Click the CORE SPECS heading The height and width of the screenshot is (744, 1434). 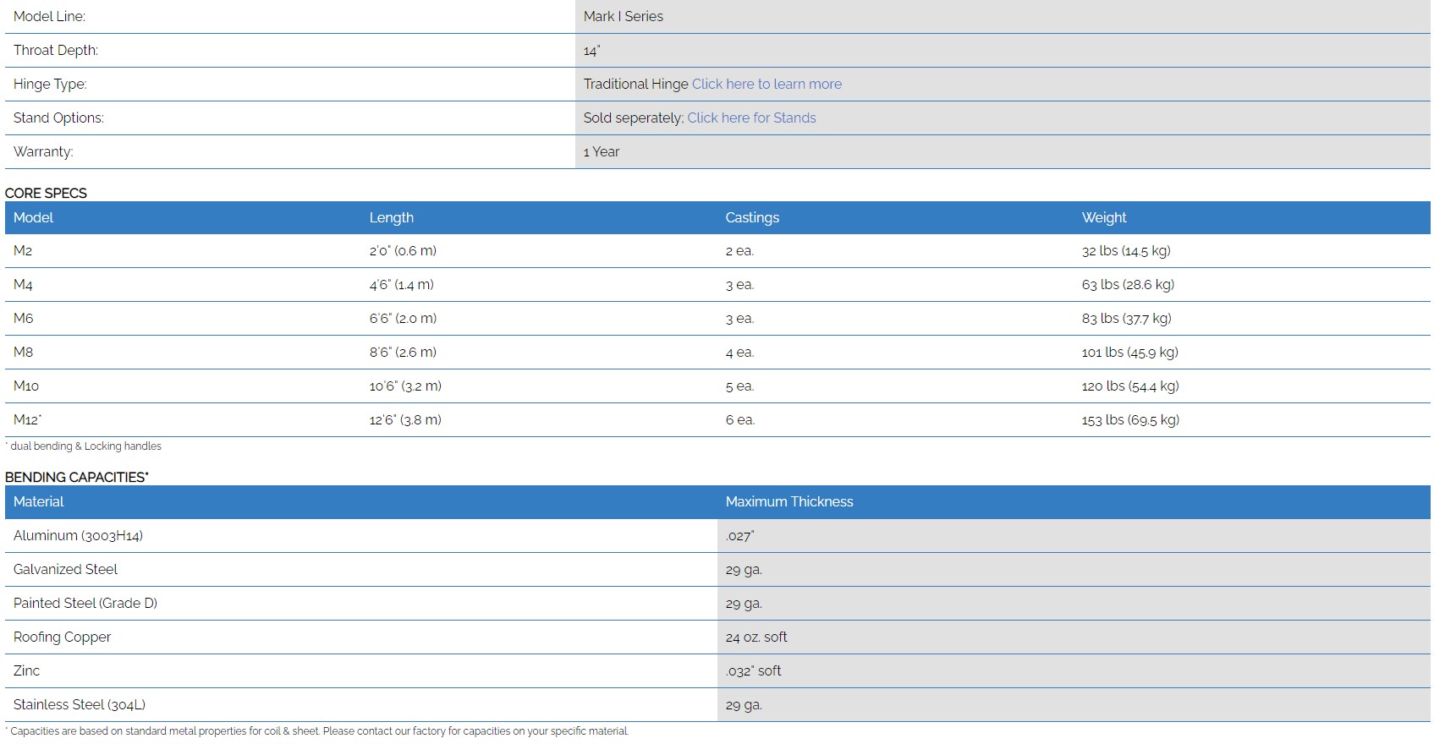(46, 193)
